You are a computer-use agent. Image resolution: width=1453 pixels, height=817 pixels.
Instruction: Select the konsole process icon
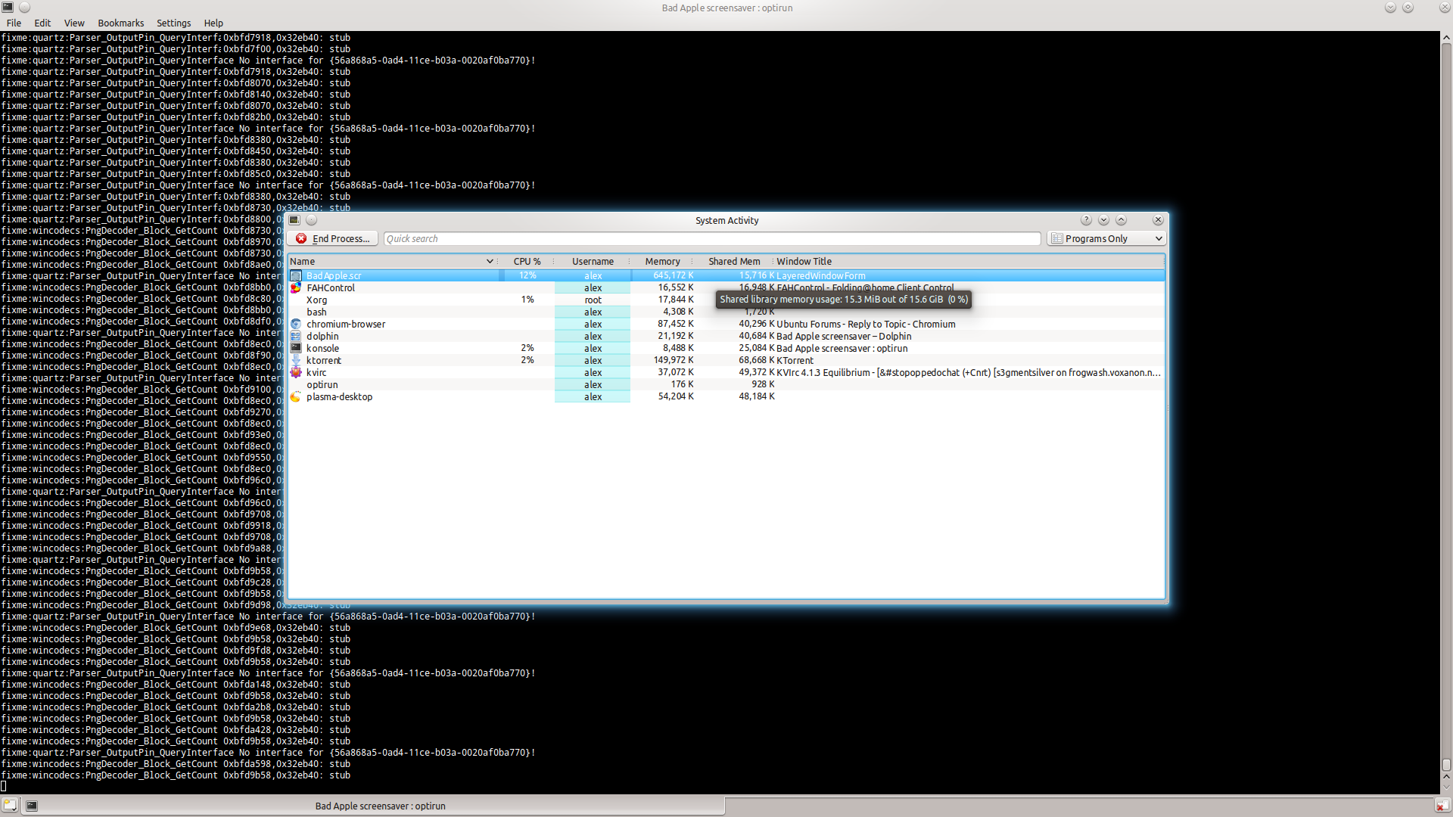(296, 349)
